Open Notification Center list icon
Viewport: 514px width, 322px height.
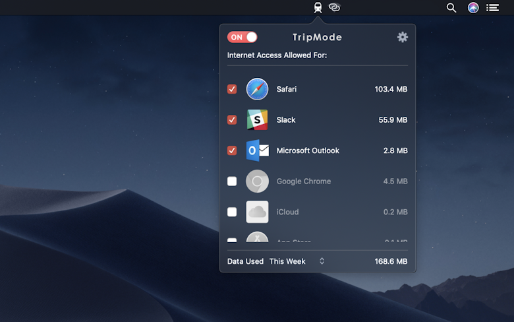(x=492, y=7)
